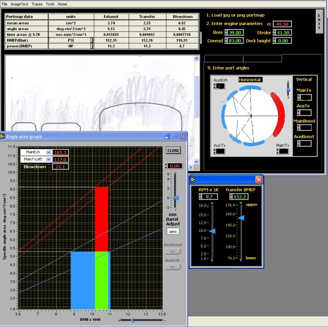Open the MainExh dropdown
The width and height of the screenshot is (328, 327).
point(48,152)
